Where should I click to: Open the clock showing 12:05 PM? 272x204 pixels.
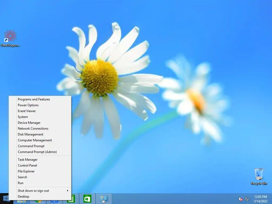[260, 199]
